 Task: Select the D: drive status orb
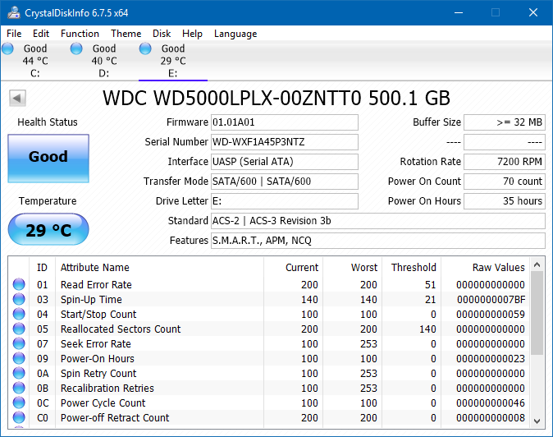click(x=76, y=48)
